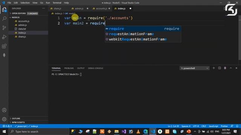
Task: Open the View menu
Action: [x=35, y=3]
